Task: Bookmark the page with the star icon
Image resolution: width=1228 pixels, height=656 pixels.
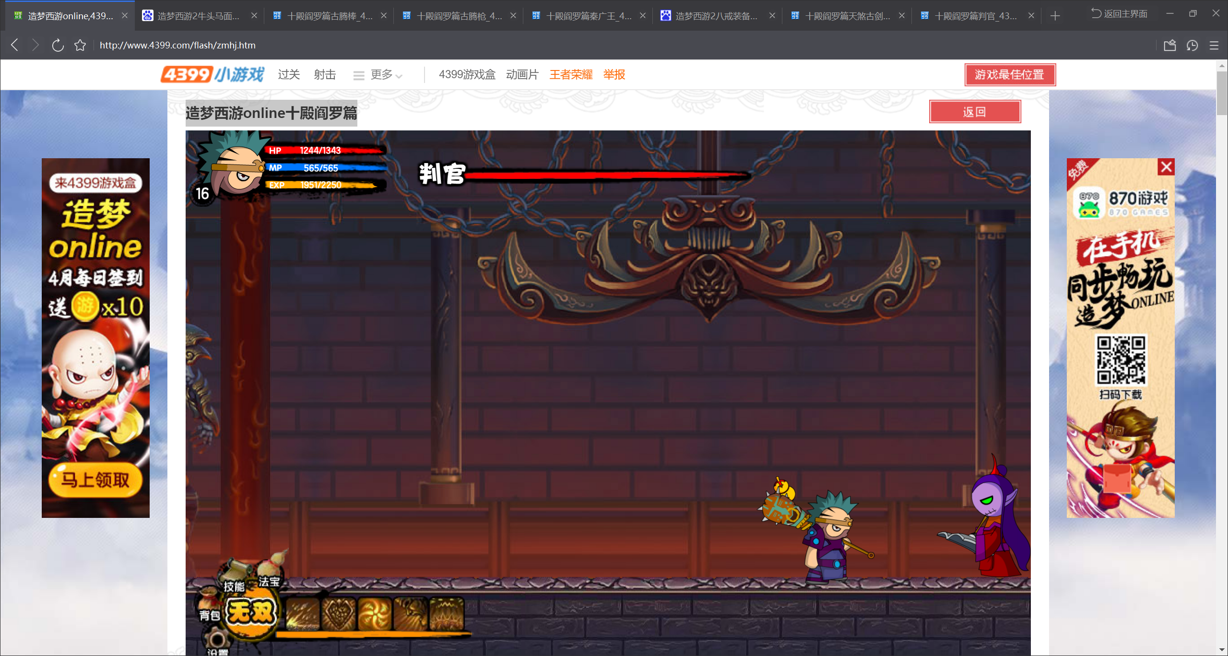Action: pos(80,45)
